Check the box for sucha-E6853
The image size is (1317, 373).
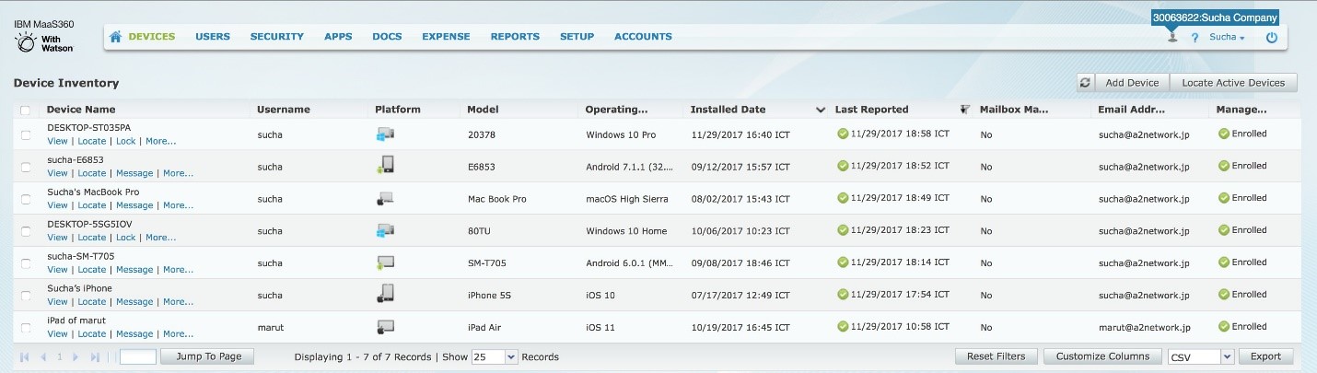pyautogui.click(x=26, y=168)
